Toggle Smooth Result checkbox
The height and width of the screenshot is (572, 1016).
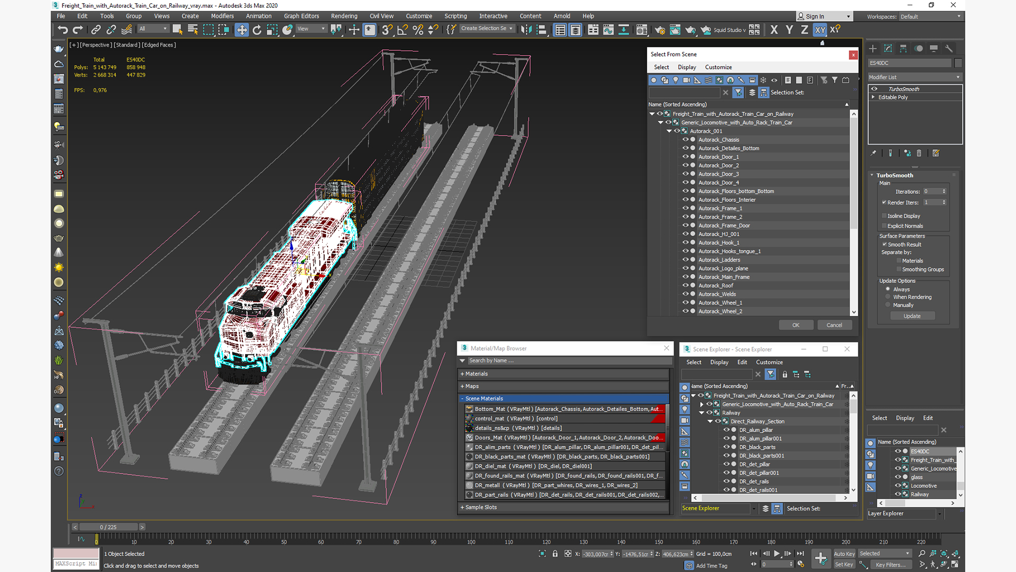pyautogui.click(x=884, y=244)
